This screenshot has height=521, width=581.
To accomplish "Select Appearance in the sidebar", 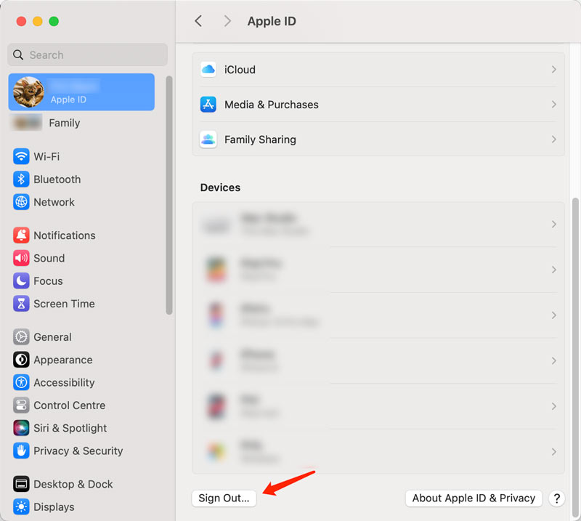I will pyautogui.click(x=81, y=360).
